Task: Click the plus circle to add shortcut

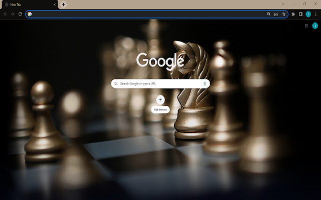Action: pyautogui.click(x=160, y=100)
